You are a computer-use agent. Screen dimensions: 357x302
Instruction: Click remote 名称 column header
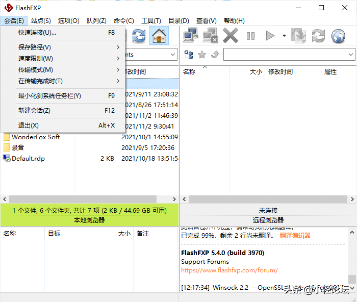pyautogui.click(x=205, y=72)
